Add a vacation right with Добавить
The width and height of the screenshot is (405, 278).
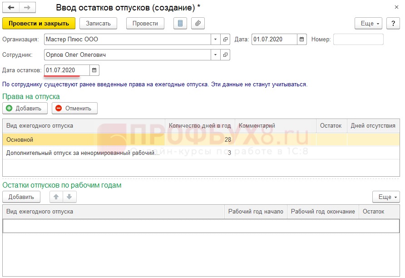pos(25,108)
